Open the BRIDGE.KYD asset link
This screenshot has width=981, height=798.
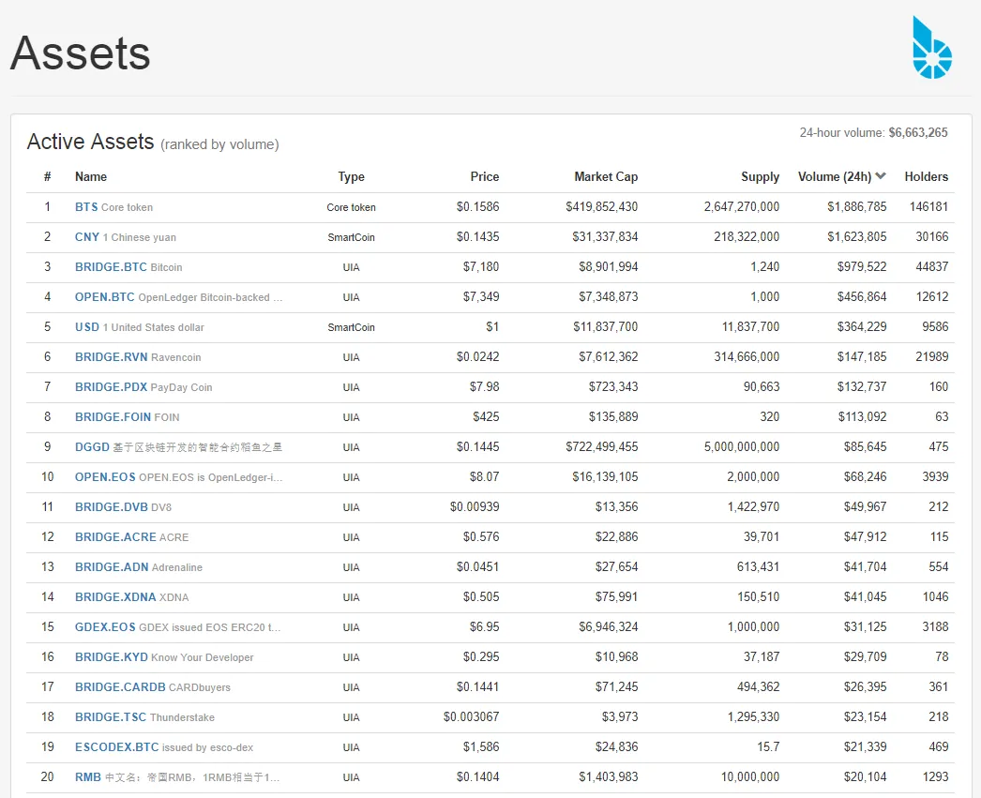pyautogui.click(x=112, y=657)
